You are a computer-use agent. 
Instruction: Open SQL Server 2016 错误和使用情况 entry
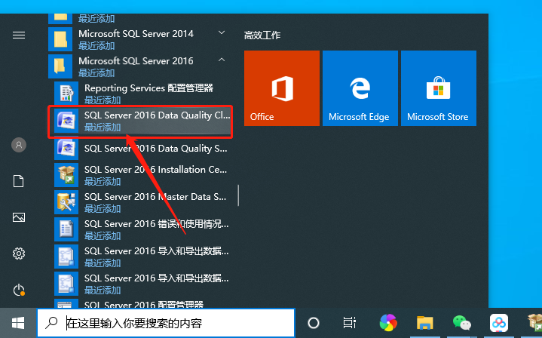[x=142, y=229]
